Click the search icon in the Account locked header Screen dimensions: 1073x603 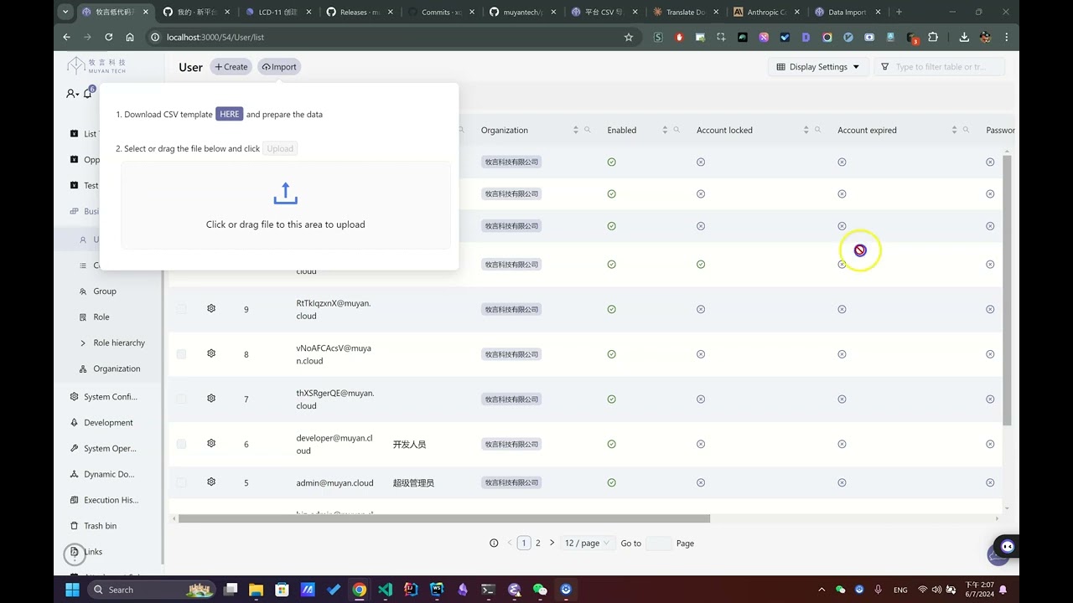(817, 130)
